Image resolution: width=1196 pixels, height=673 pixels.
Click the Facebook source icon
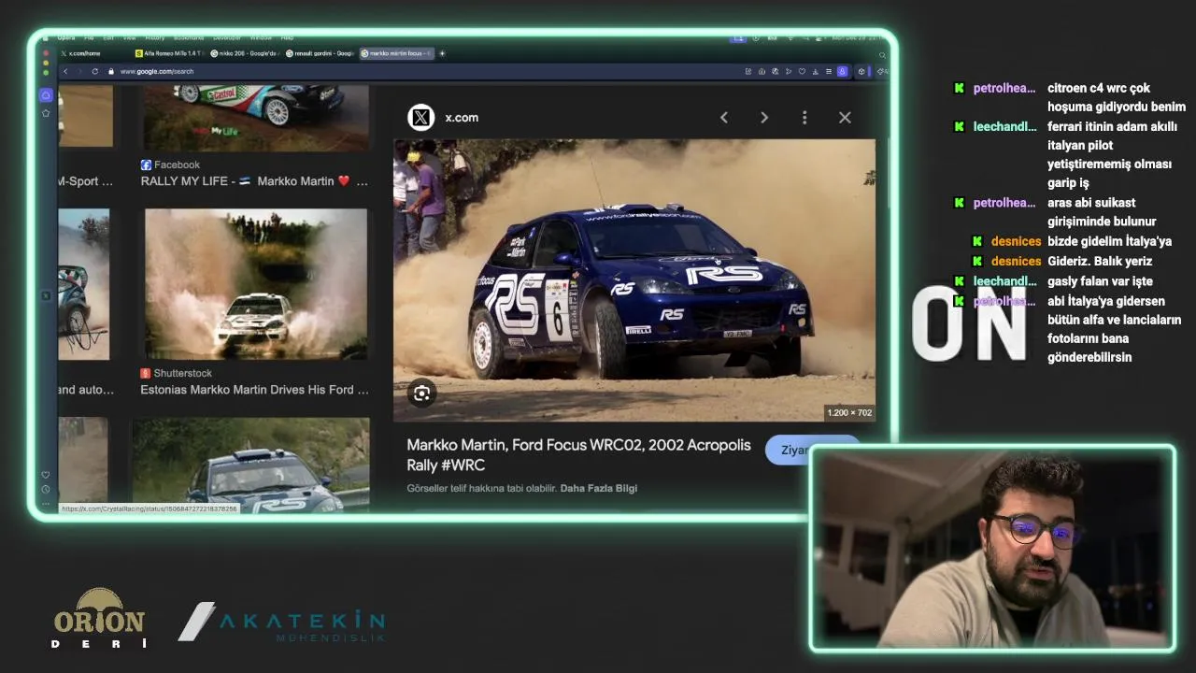click(146, 165)
